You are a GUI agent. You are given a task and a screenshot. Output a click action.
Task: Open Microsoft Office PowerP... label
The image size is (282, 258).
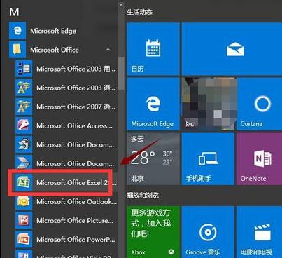[x=76, y=239]
